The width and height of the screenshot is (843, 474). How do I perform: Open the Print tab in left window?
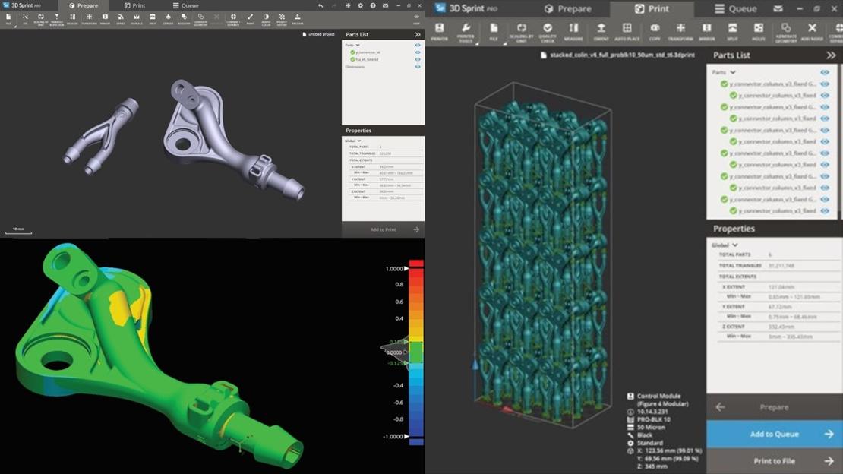click(x=134, y=5)
